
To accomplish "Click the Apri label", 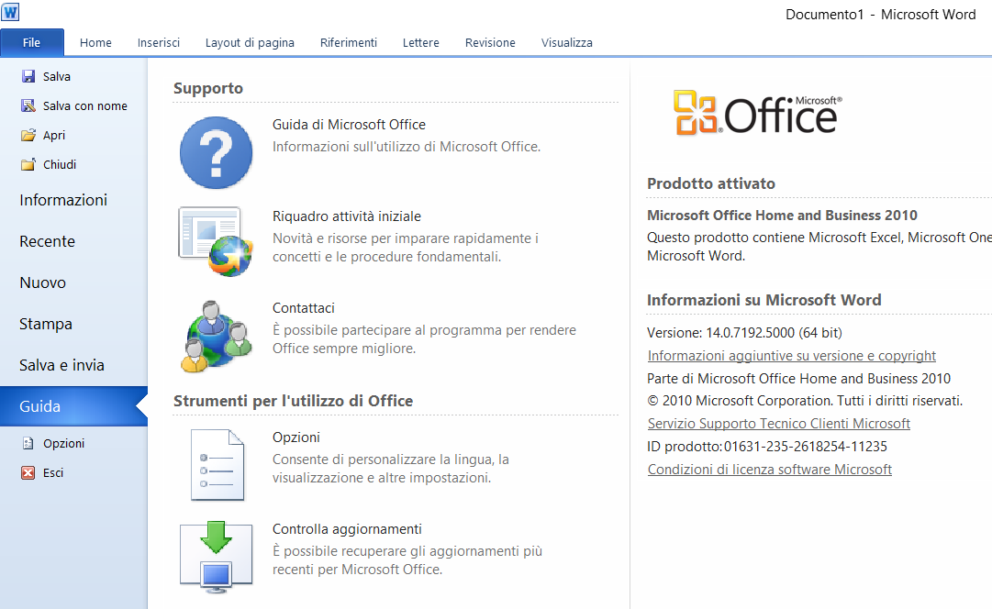I will click(x=54, y=136).
